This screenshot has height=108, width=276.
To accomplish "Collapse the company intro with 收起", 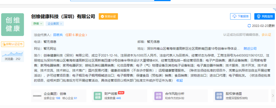I will tap(179, 80).
